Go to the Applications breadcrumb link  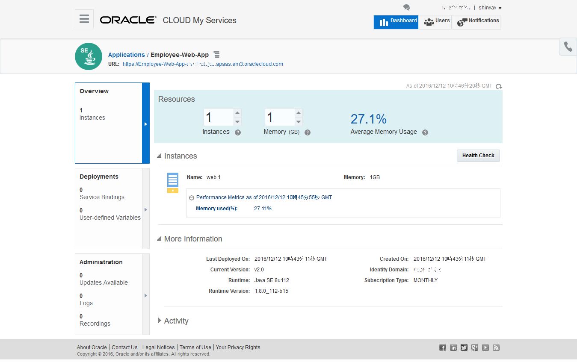tap(126, 55)
